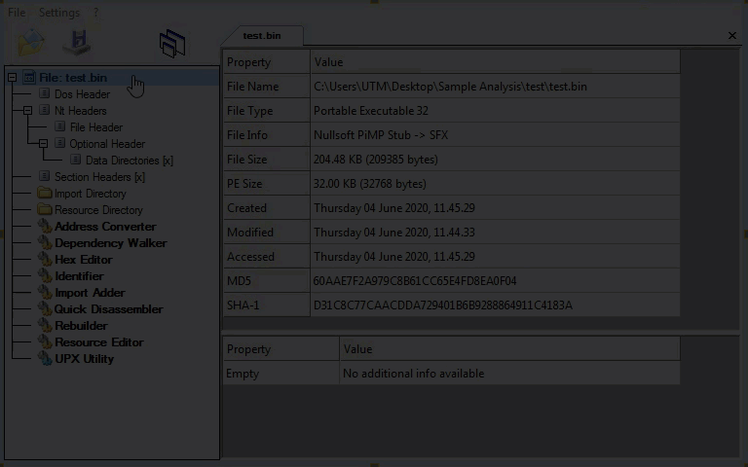The image size is (748, 467).
Task: Open the File menu
Action: [x=17, y=13]
